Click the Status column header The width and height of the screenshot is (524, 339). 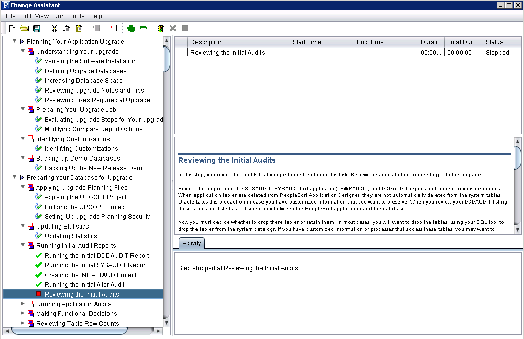pos(502,42)
